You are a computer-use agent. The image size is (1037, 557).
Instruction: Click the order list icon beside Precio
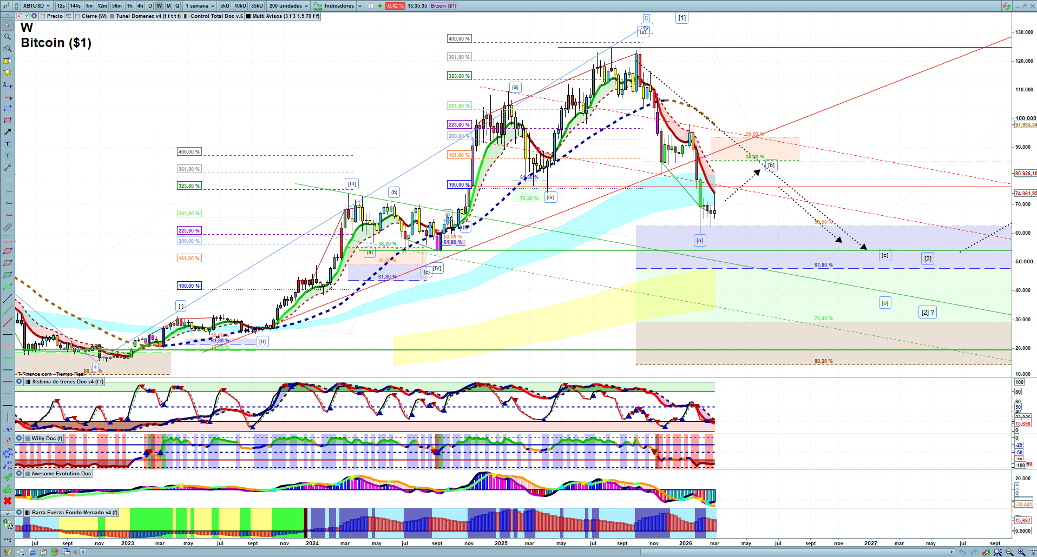(69, 16)
